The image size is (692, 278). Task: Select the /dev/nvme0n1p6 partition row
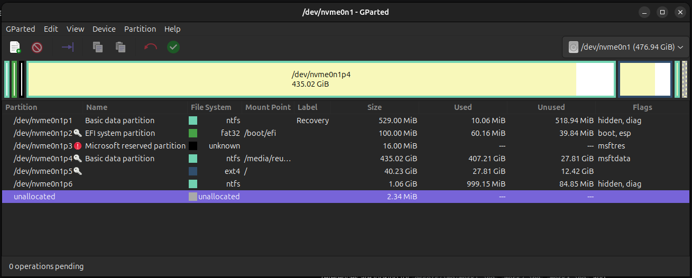346,184
